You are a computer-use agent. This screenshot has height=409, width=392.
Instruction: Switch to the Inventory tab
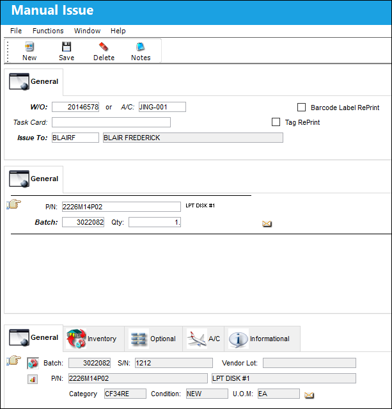tap(93, 339)
